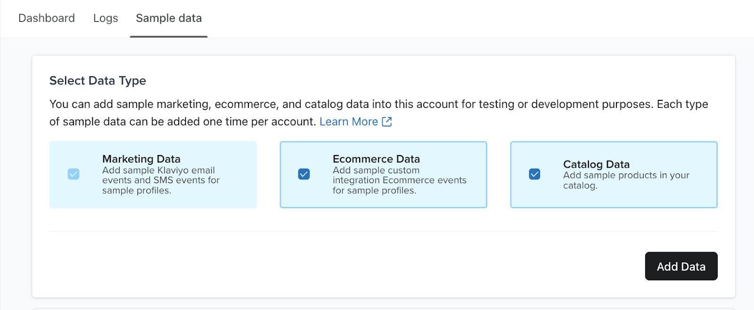
Task: Click the Ecommerce Data card description text
Action: (400, 180)
